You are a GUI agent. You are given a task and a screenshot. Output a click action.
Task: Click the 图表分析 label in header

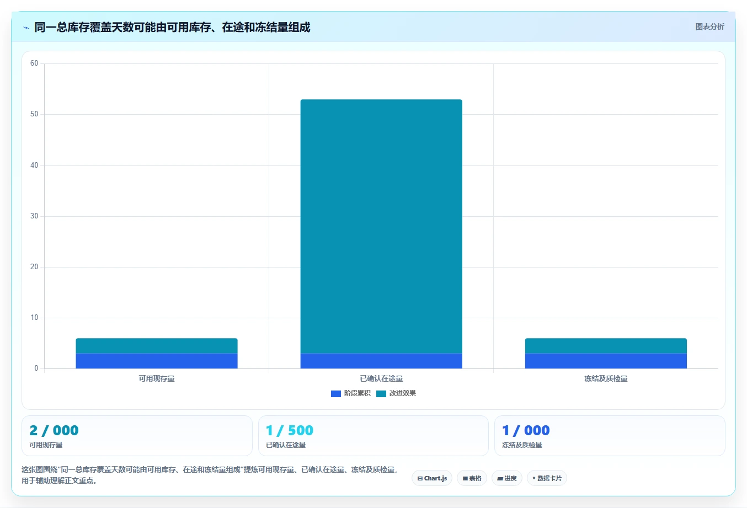coord(709,26)
